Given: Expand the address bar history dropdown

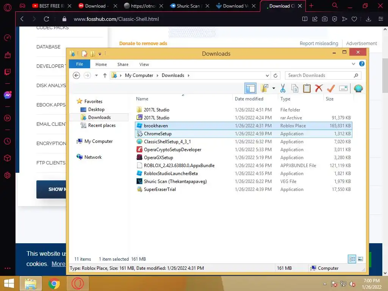Looking at the screenshot, I should tap(267, 75).
